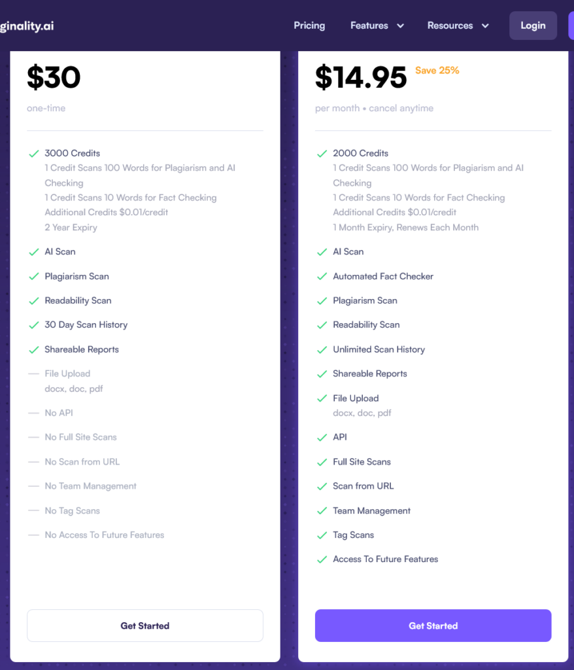Click the checkmark next to Automated Fact Checker

click(322, 276)
